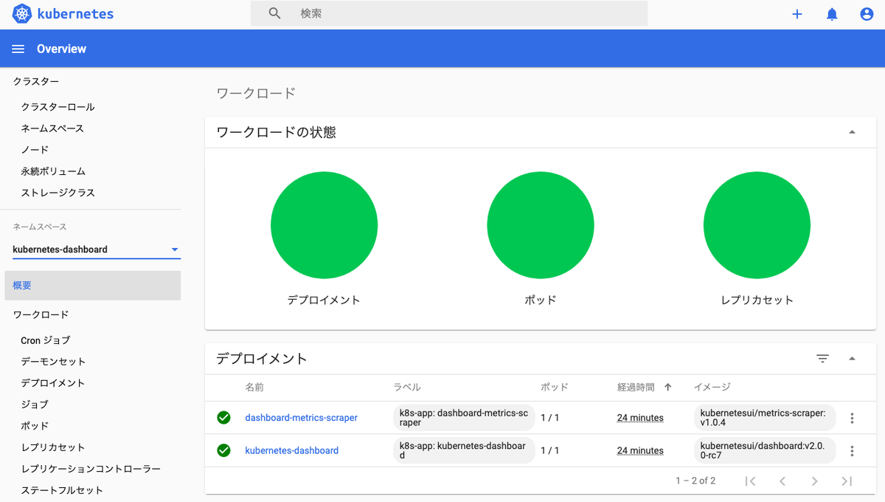885x502 pixels.
Task: Collapse the ワークロードの状態 card
Action: pyautogui.click(x=852, y=132)
